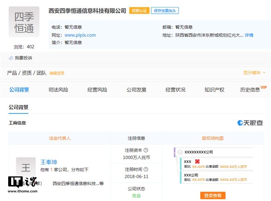Click 编辑信息 next to 产品/资质/团队
Viewport: 271px width, 201px height.
click(57, 73)
